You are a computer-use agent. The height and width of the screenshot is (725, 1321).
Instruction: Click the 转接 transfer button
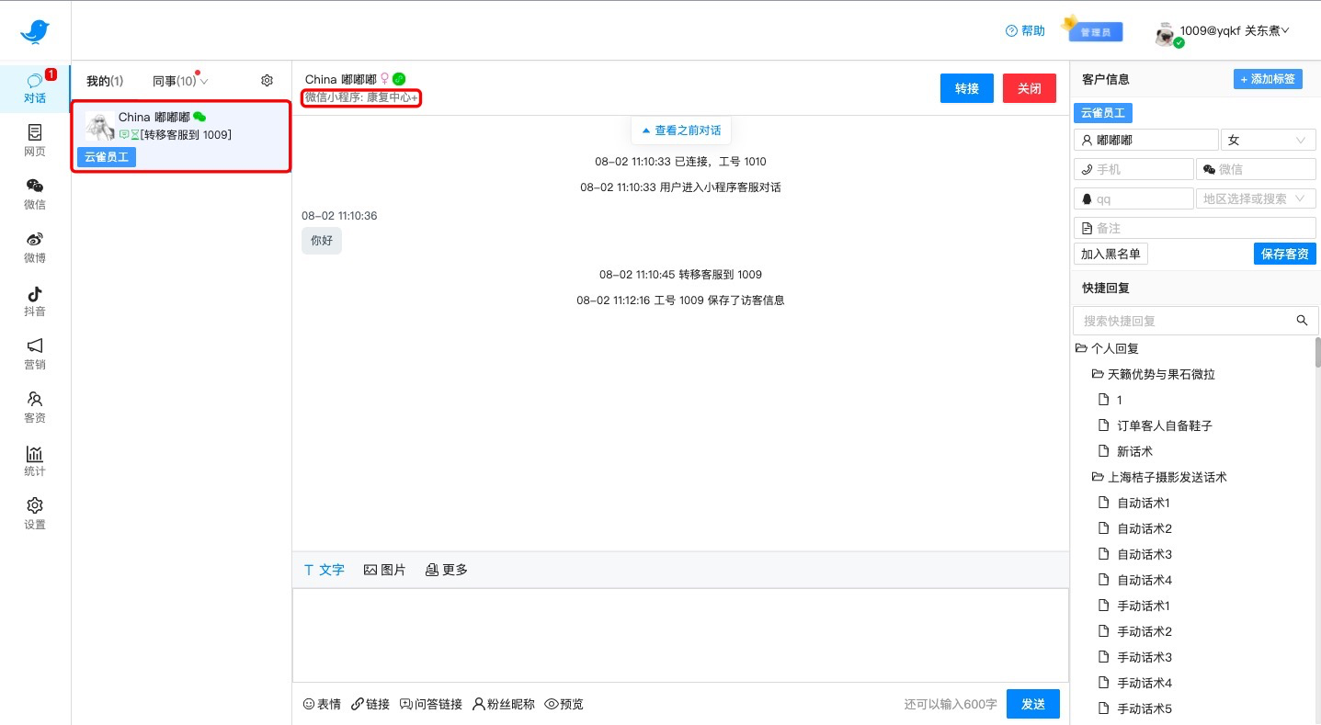pos(966,88)
